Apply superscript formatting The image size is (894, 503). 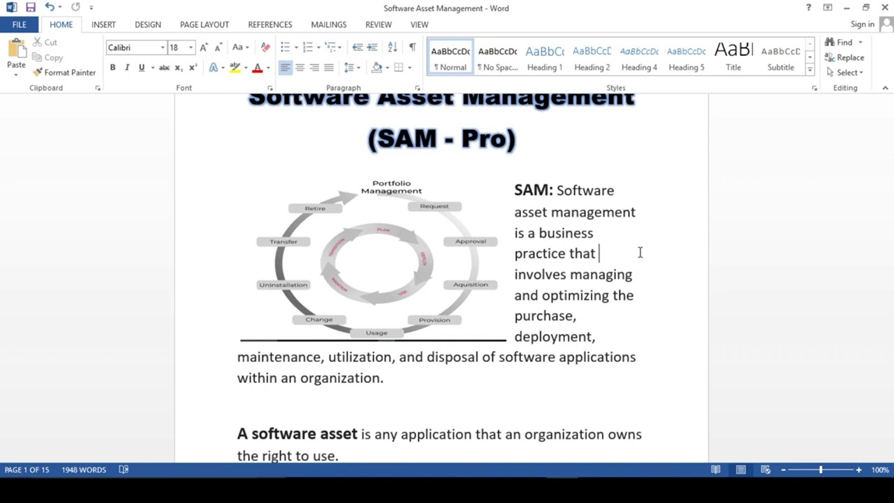[x=193, y=68]
